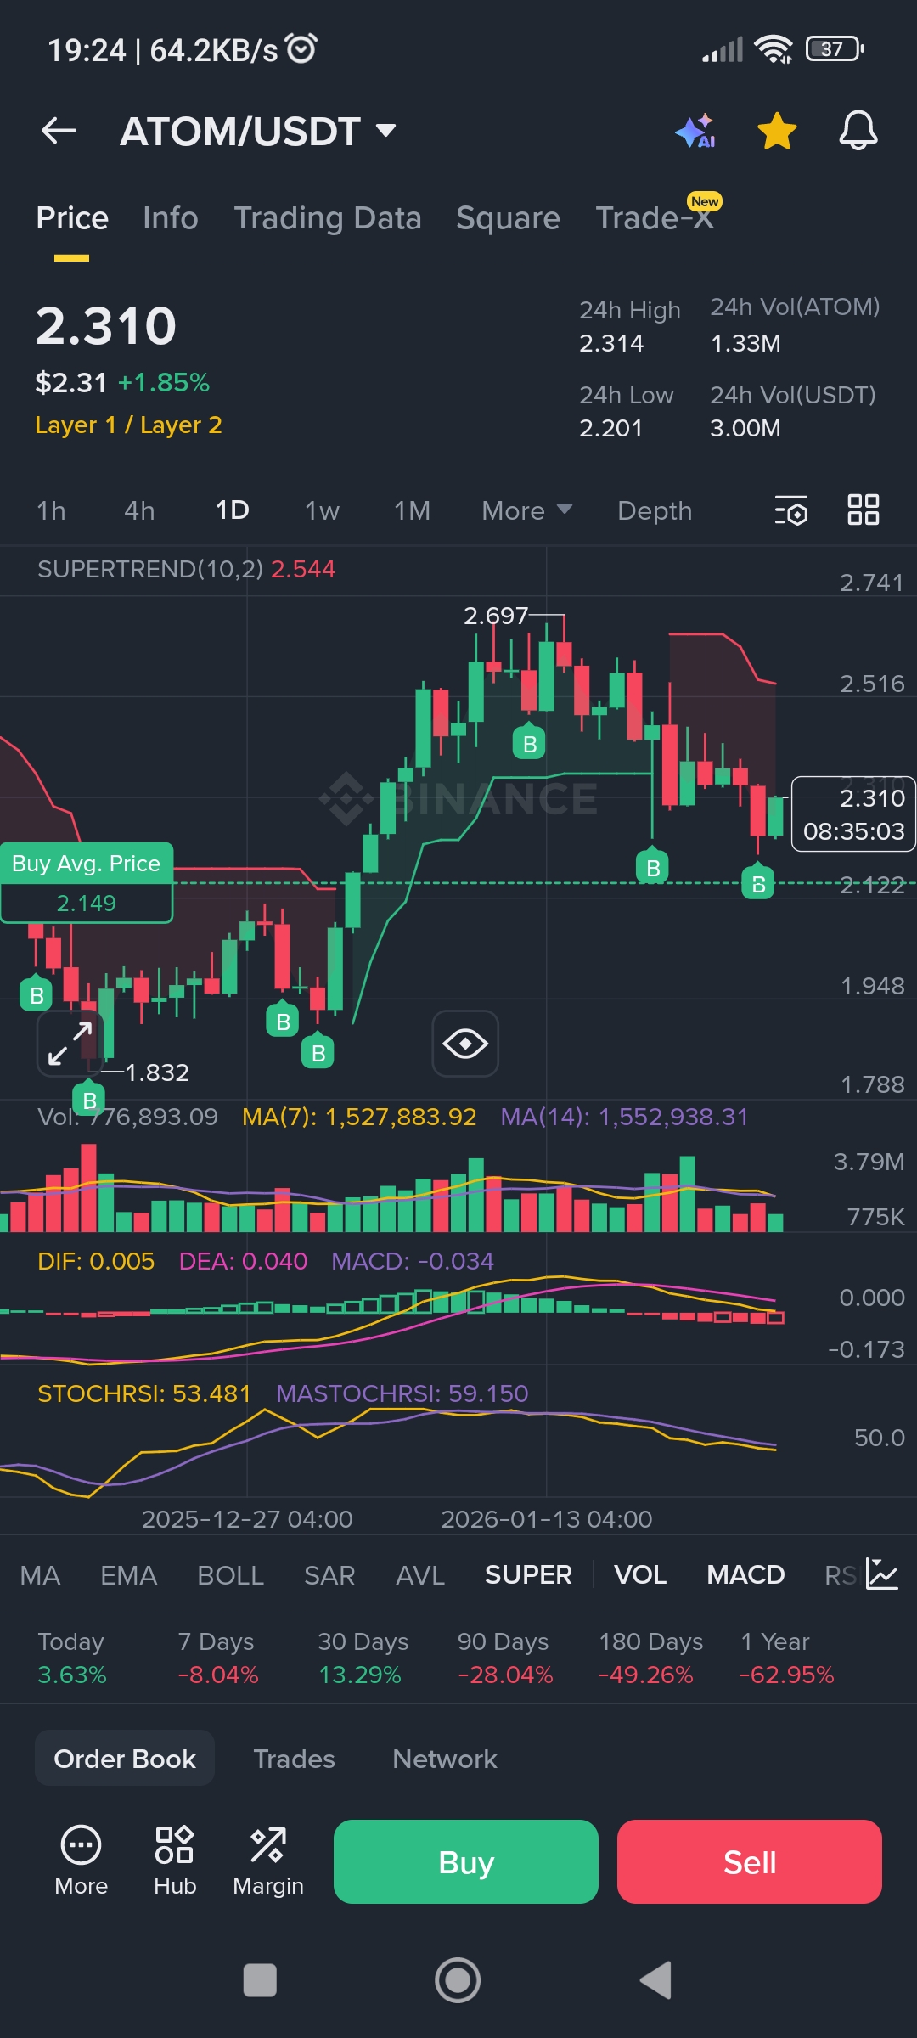Screen dimensions: 917x2038
Task: Tap the 24h Vol(USDT) value 3.00M
Action: 745,428
